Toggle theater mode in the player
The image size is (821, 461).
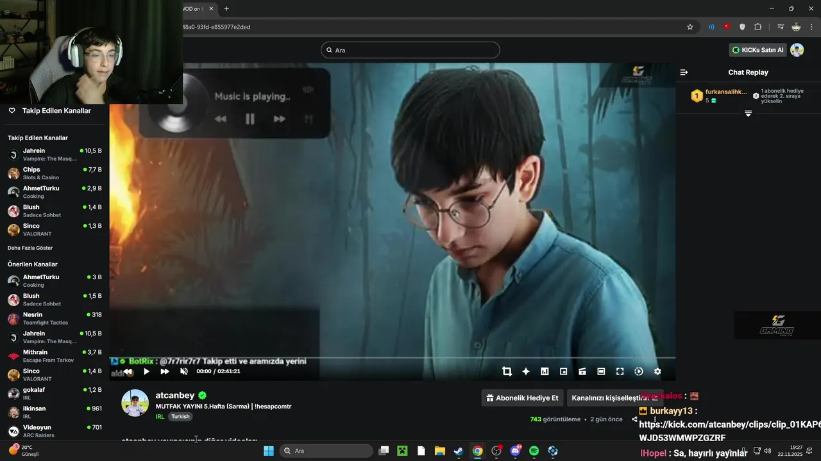pyautogui.click(x=601, y=371)
